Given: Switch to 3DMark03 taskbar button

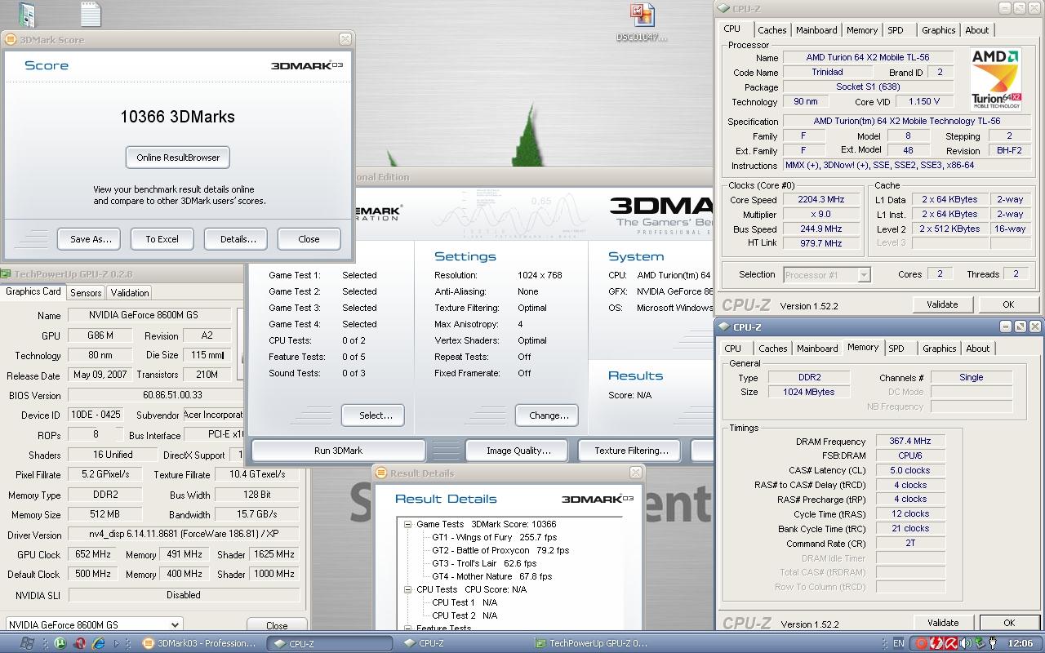Looking at the screenshot, I should [x=199, y=643].
